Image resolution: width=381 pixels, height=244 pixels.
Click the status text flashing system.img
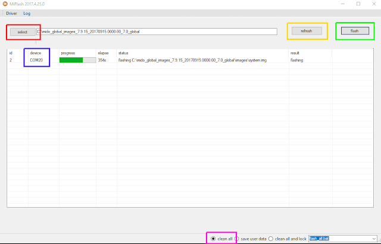click(x=192, y=60)
